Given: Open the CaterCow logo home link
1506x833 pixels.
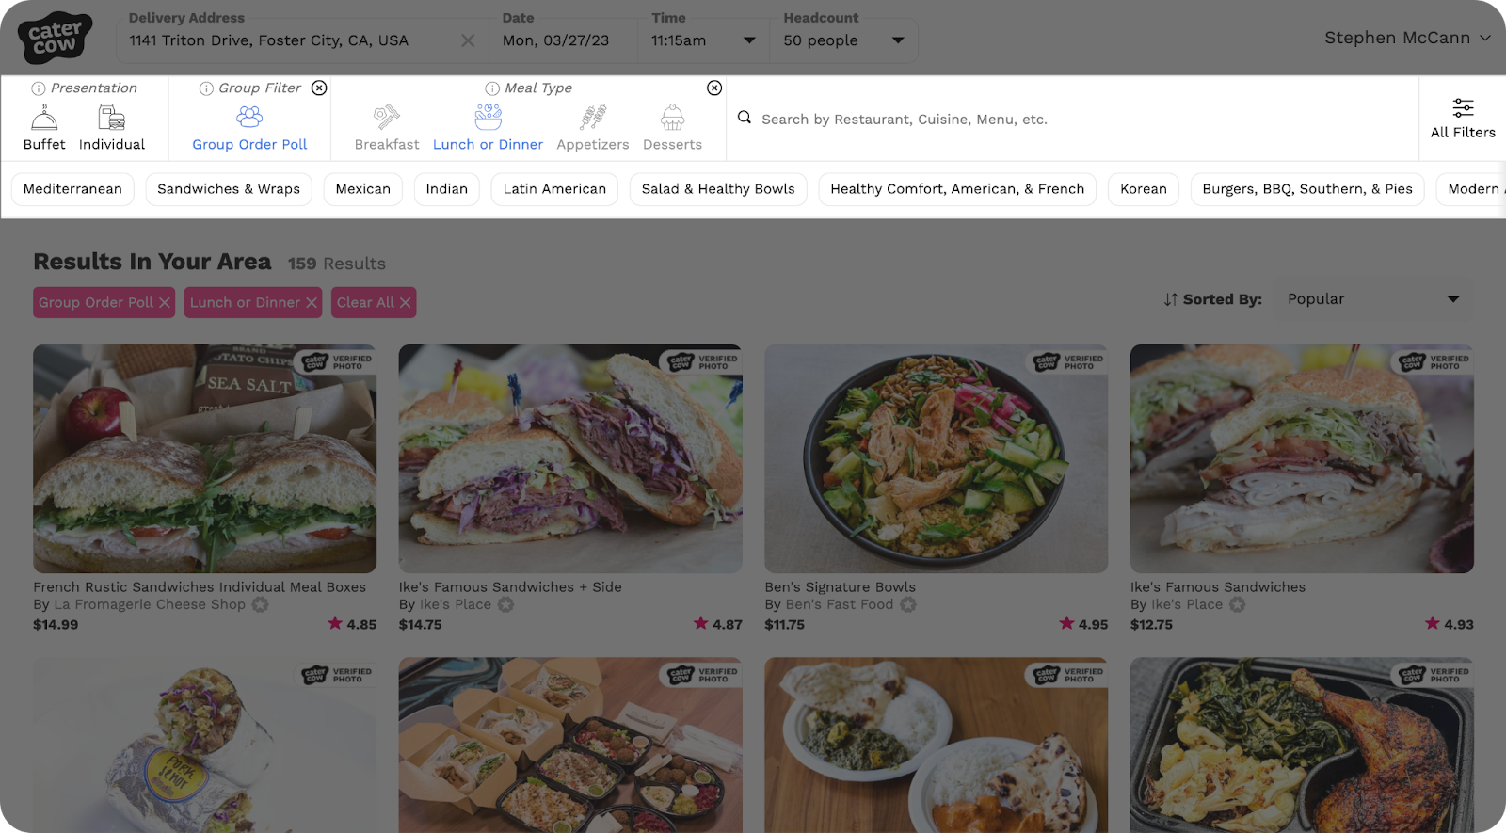Looking at the screenshot, I should coord(55,38).
